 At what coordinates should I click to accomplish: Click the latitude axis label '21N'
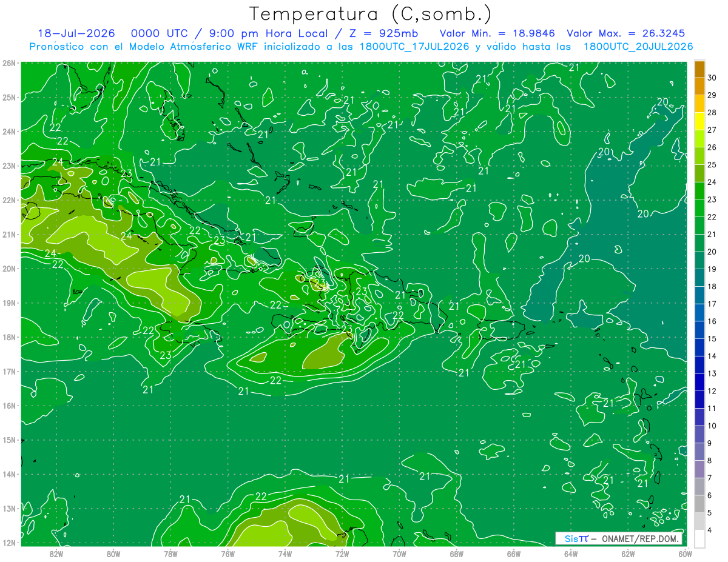(9, 234)
